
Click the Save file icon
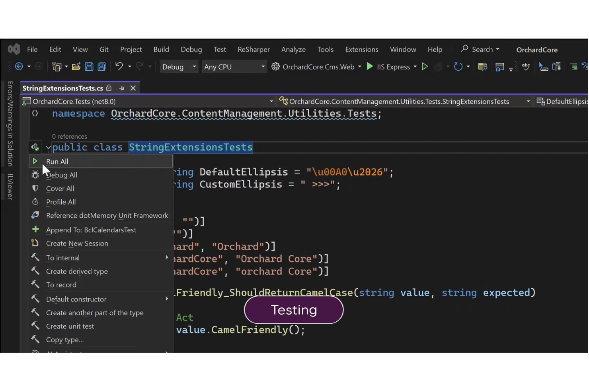pos(89,67)
